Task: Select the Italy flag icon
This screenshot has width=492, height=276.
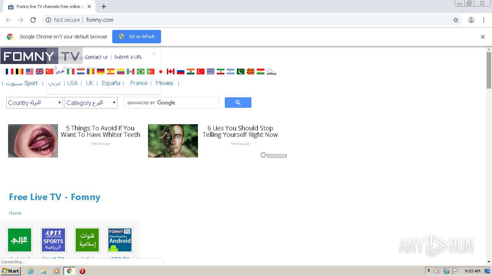Action: point(71,71)
